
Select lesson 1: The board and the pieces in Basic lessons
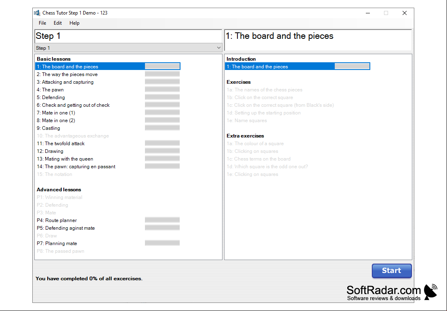pyautogui.click(x=108, y=67)
